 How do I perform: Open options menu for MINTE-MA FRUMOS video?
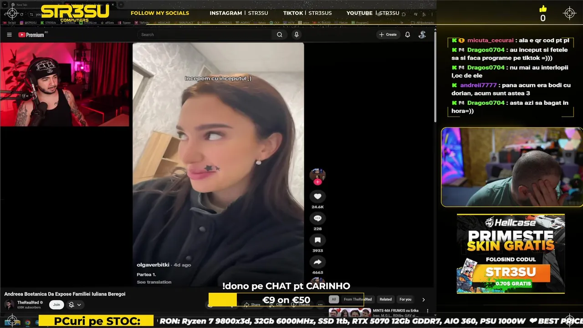pyautogui.click(x=427, y=311)
